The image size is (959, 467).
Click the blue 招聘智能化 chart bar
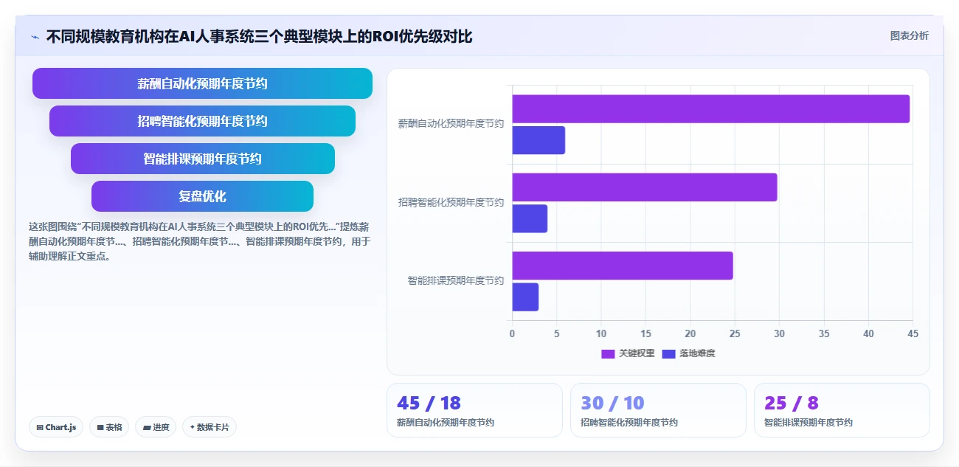[x=530, y=218]
